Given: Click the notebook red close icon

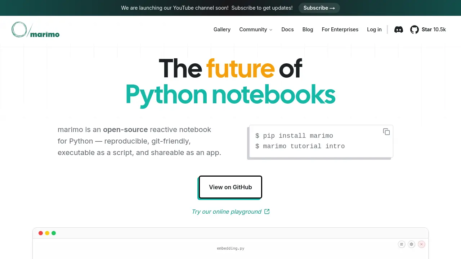Looking at the screenshot, I should coord(421,244).
